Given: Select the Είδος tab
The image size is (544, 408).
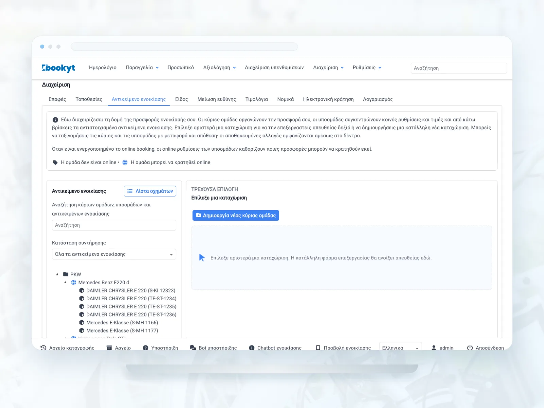Looking at the screenshot, I should click(x=182, y=99).
